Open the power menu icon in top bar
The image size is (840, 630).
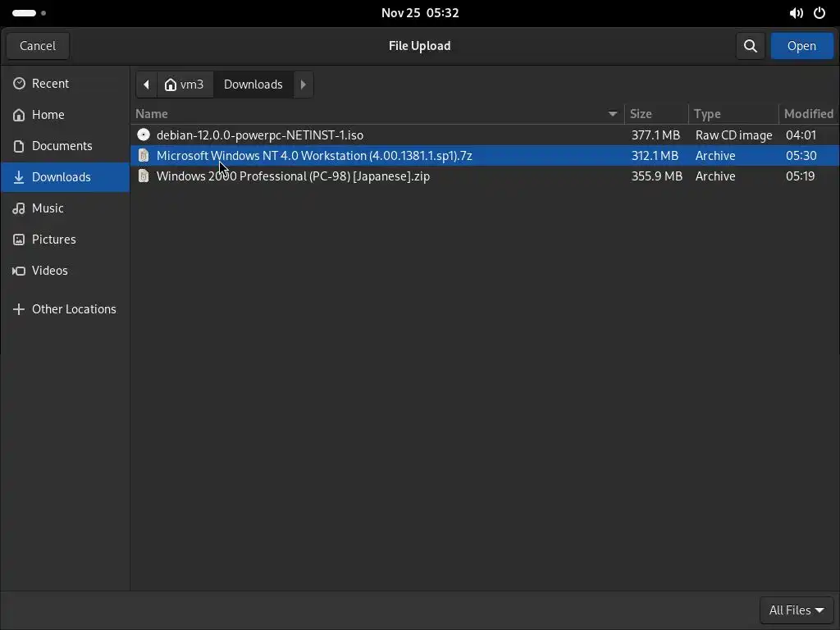pos(819,13)
